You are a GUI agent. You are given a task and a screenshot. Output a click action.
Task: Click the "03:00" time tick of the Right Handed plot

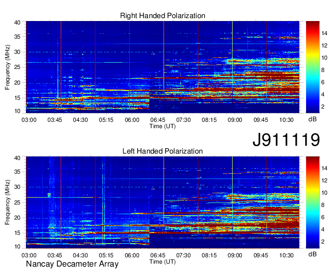coord(29,120)
